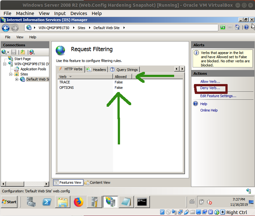Open Firefox from the taskbar

tap(79, 202)
